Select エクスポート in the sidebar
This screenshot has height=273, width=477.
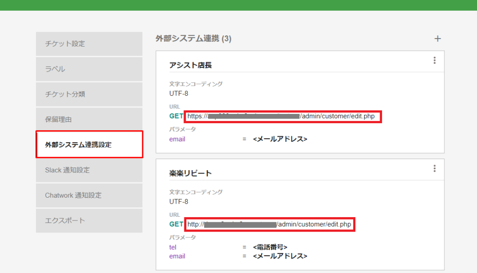89,220
